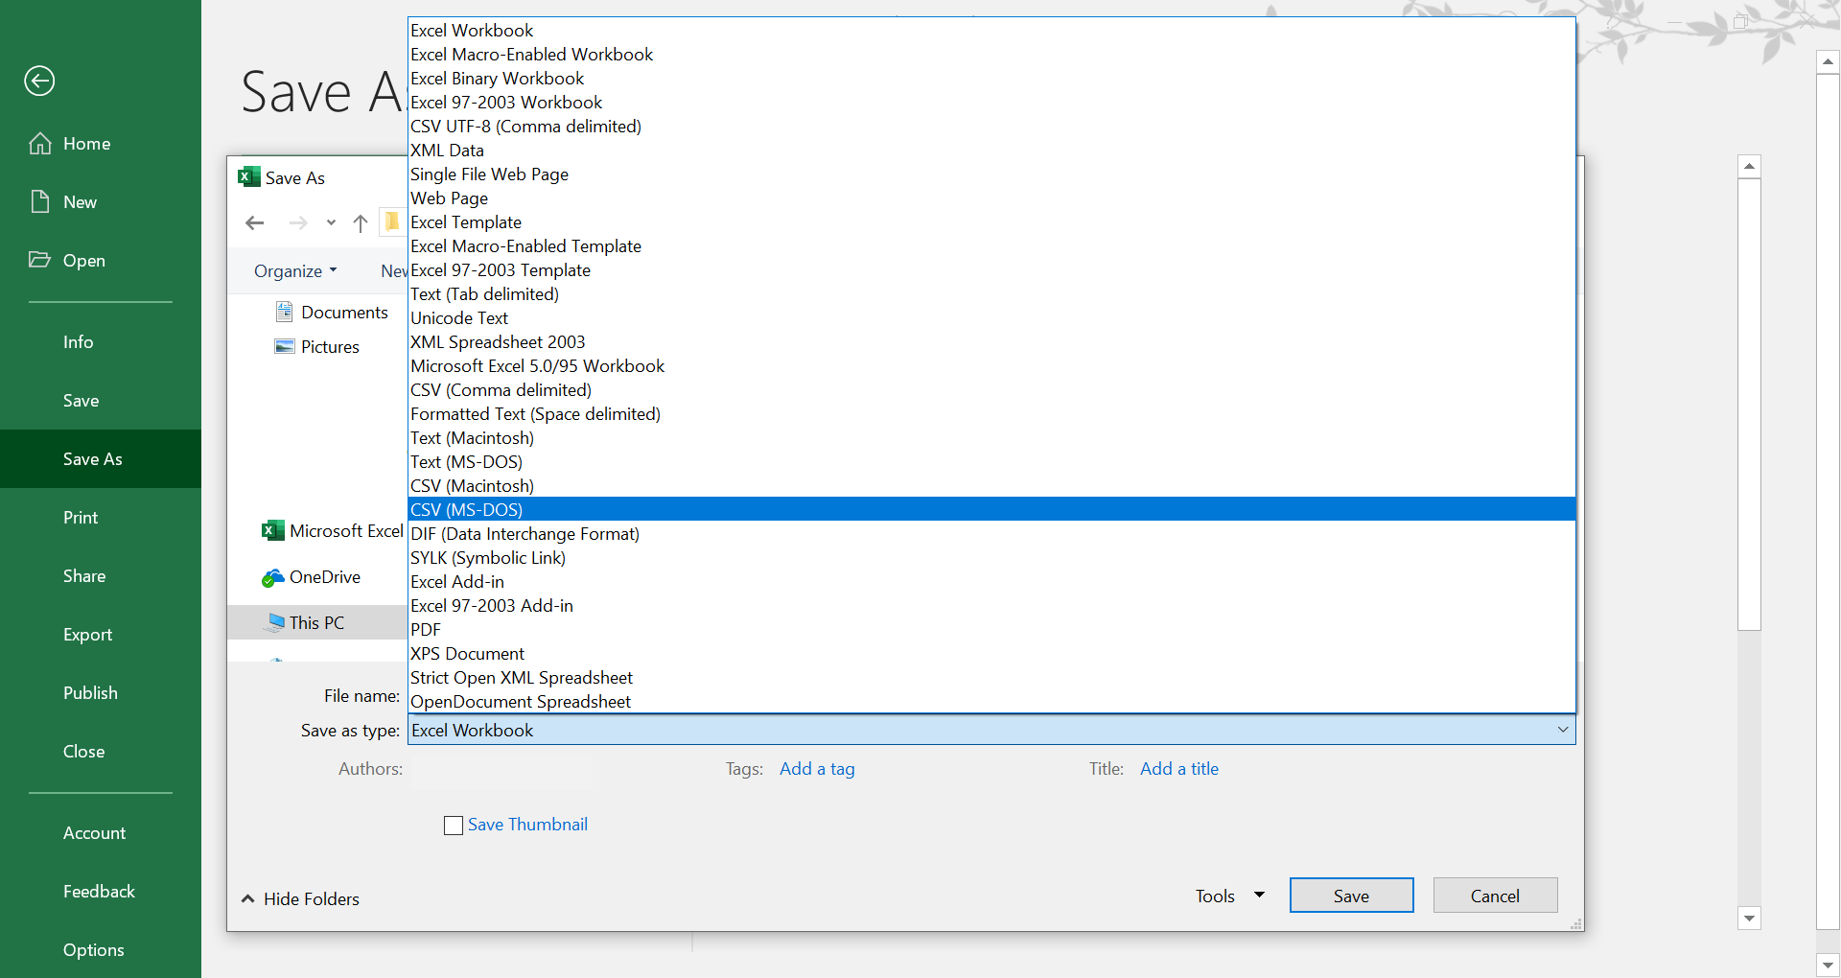This screenshot has width=1841, height=978.
Task: Click the Microsoft Excel tree icon
Action: pos(273,530)
